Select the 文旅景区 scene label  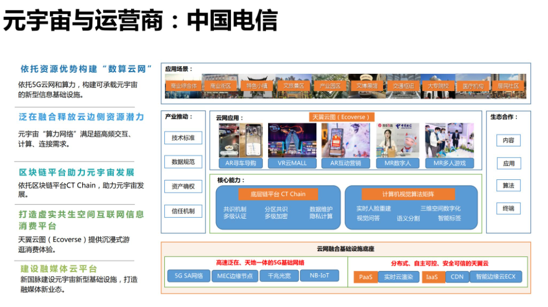(293, 86)
